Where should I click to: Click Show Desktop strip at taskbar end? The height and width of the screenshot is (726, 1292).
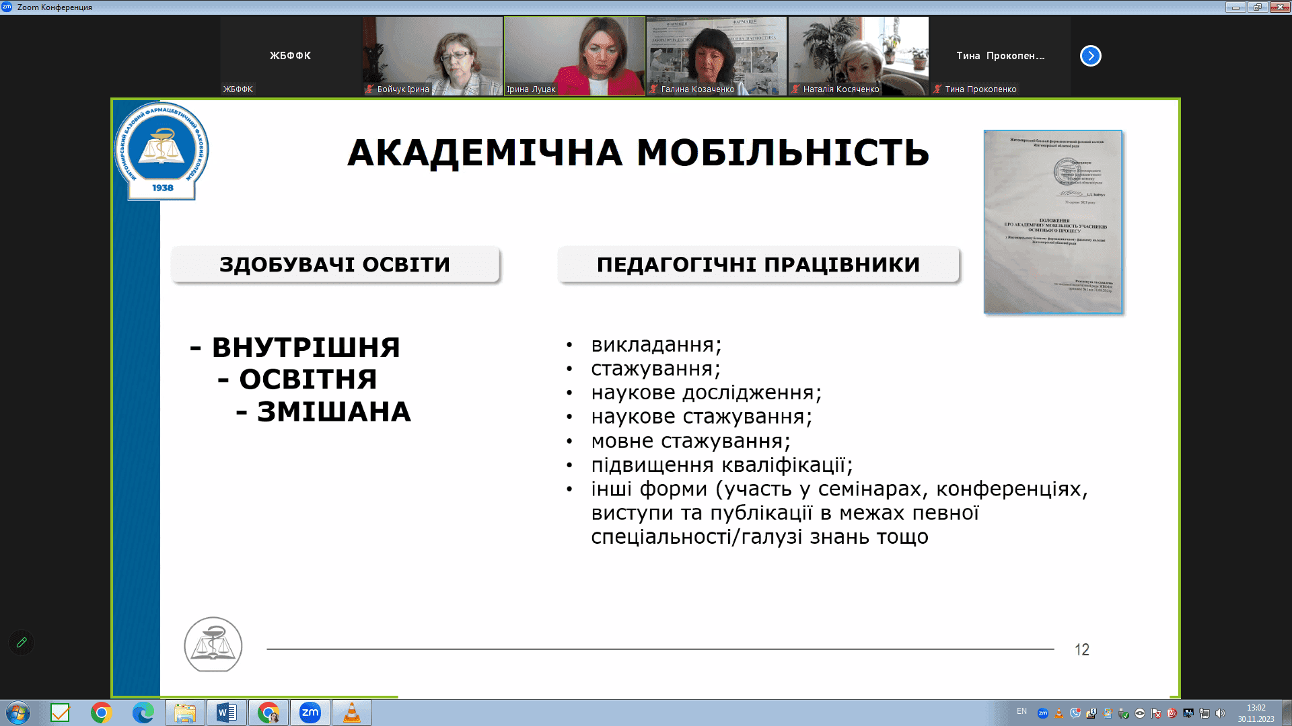1287,713
